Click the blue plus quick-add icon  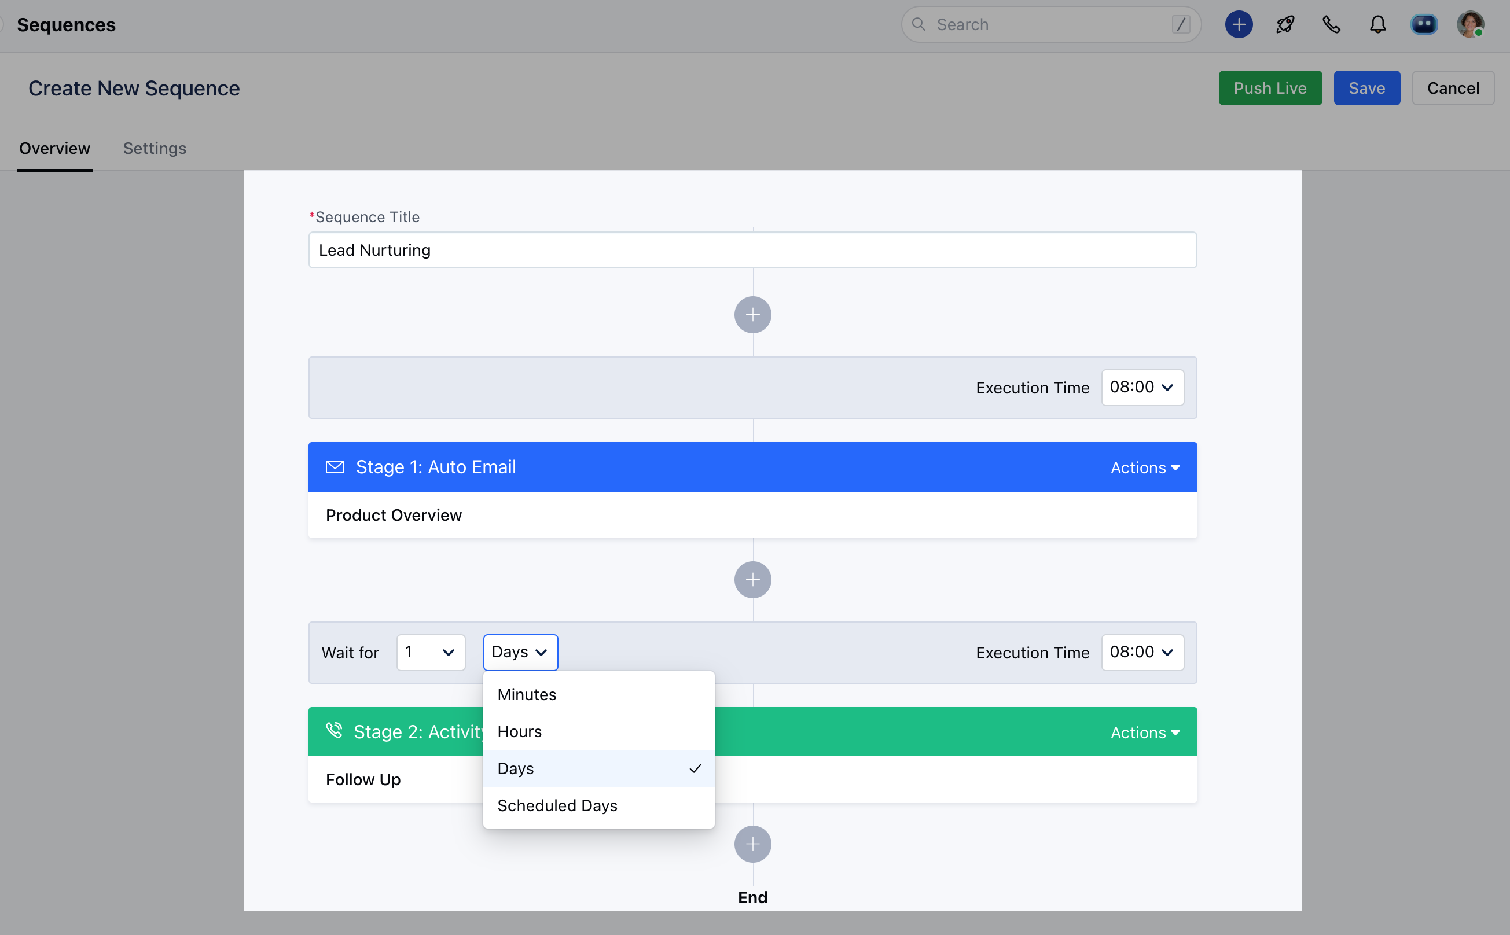coord(1239,25)
